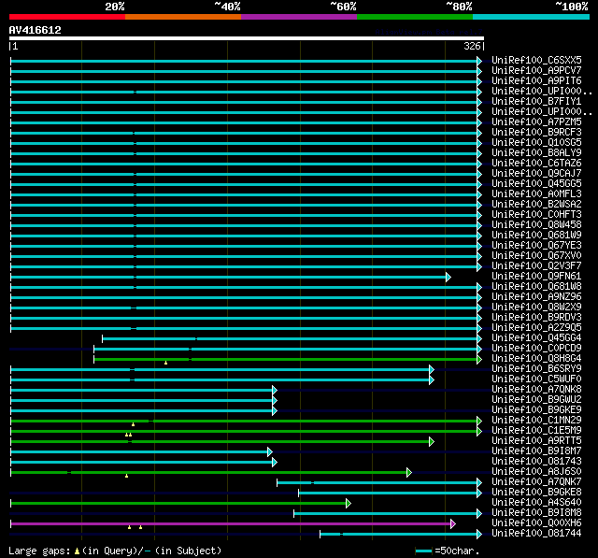Click the red 20% identity legend segment

point(66,16)
